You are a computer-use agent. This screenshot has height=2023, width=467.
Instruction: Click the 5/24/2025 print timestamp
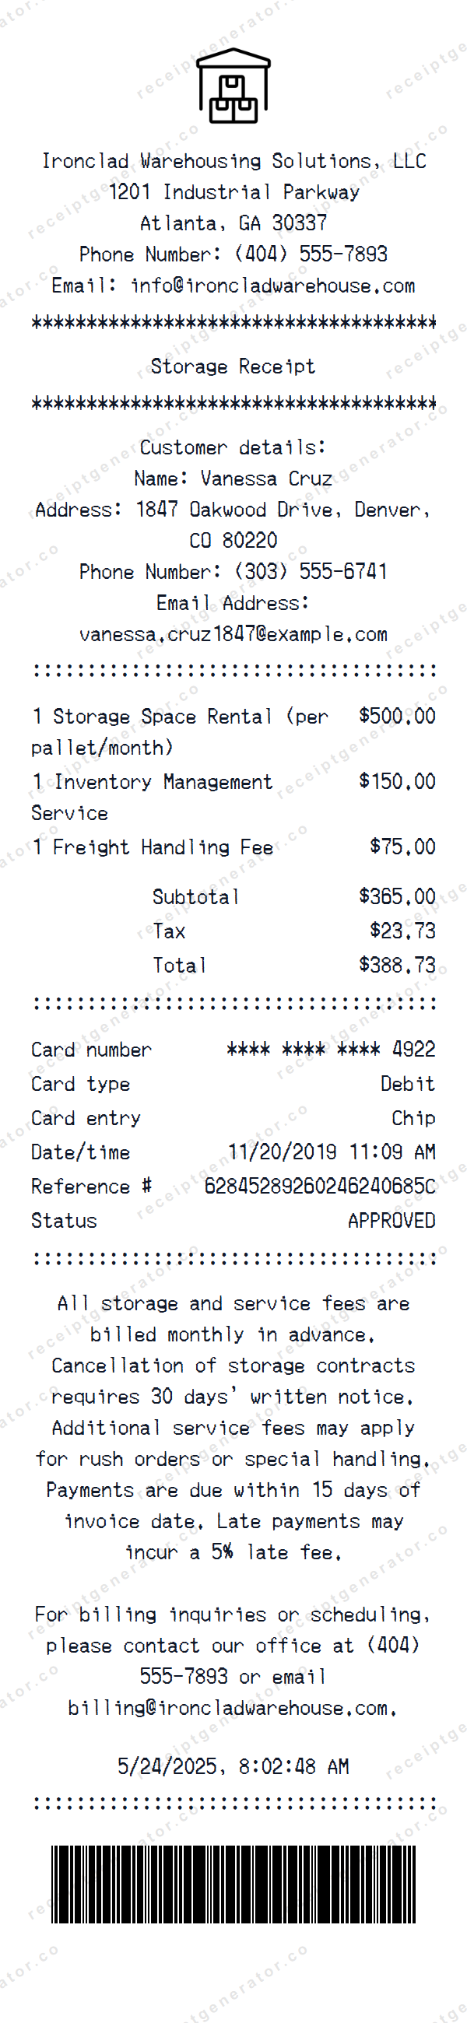233,1766
